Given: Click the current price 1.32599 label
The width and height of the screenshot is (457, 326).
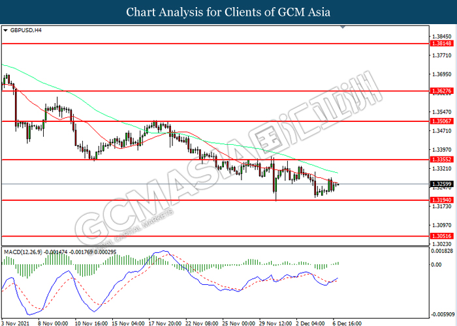Looking at the screenshot, I should (442, 184).
